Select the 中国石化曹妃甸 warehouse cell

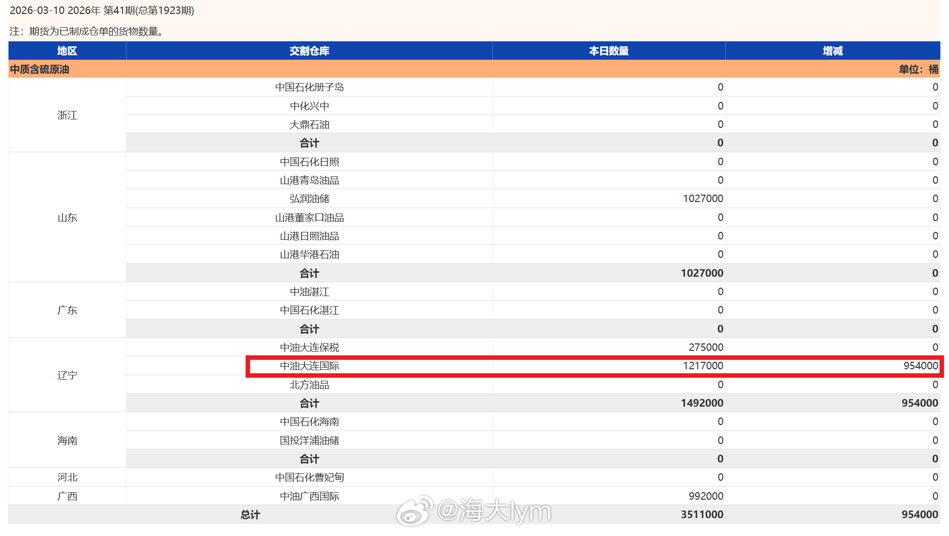pos(309,477)
